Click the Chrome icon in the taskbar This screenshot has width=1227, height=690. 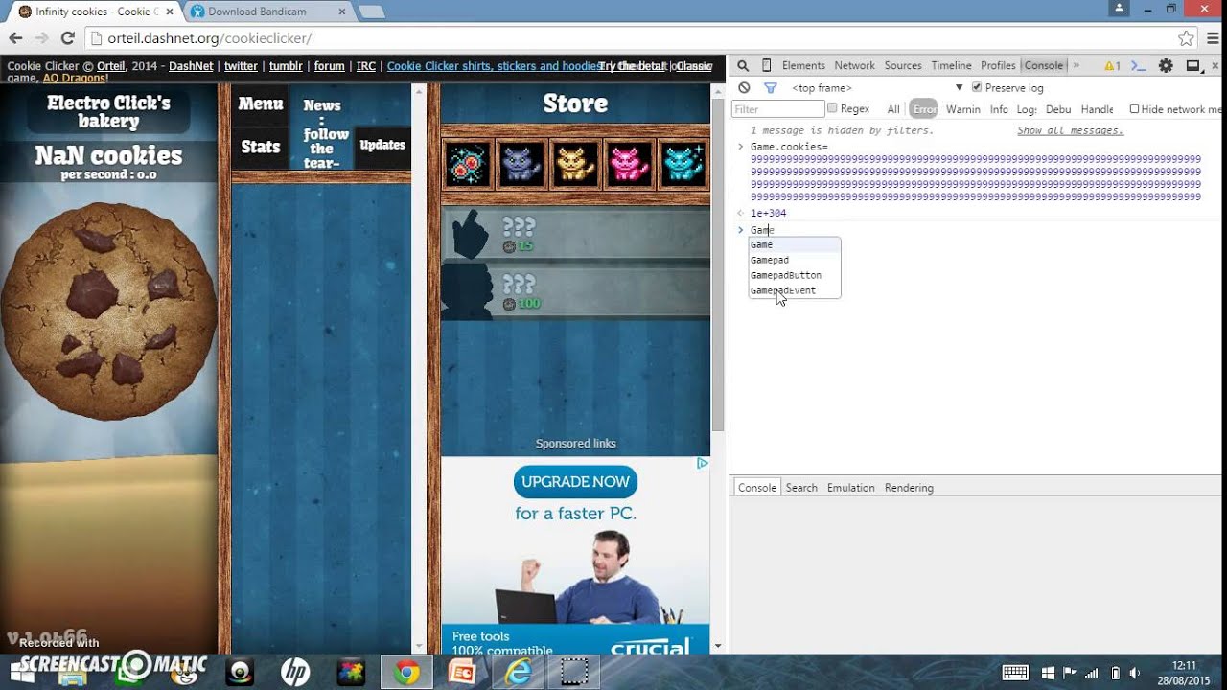(407, 673)
